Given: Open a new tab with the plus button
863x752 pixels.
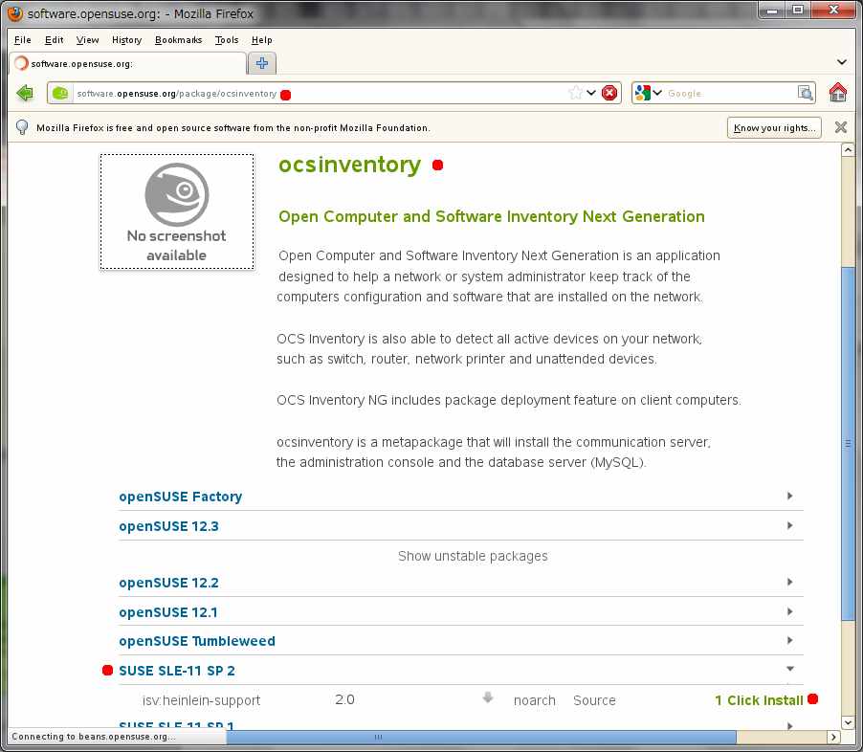Looking at the screenshot, I should click(x=262, y=63).
